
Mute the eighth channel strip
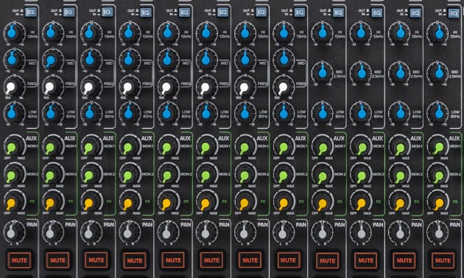pos(289,260)
